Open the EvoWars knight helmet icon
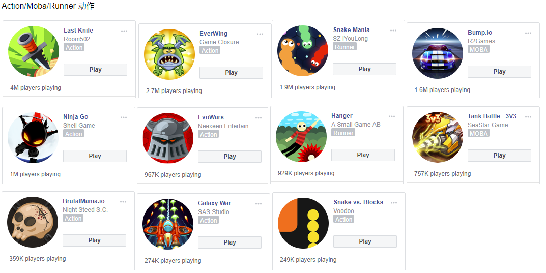Viewport: 546px width, 273px height. coord(168,138)
